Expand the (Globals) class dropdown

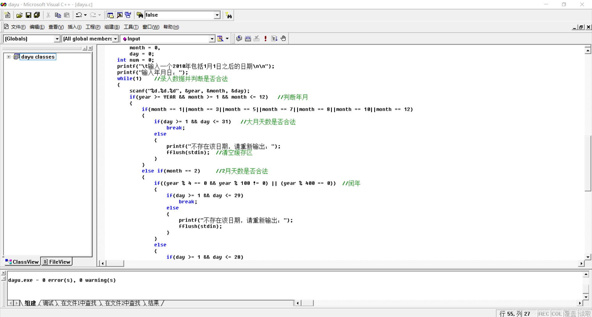(57, 39)
